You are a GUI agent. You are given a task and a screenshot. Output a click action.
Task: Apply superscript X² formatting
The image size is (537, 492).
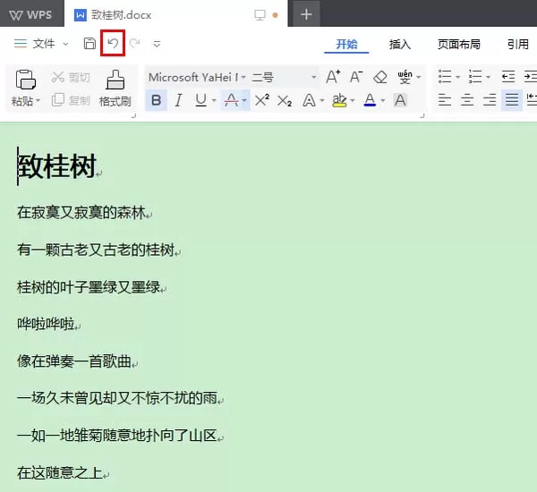262,100
